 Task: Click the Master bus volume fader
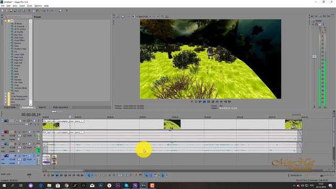point(314,57)
